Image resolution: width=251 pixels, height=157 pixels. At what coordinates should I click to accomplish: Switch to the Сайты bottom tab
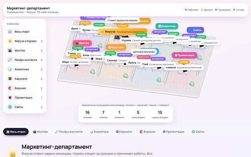[x=198, y=132]
